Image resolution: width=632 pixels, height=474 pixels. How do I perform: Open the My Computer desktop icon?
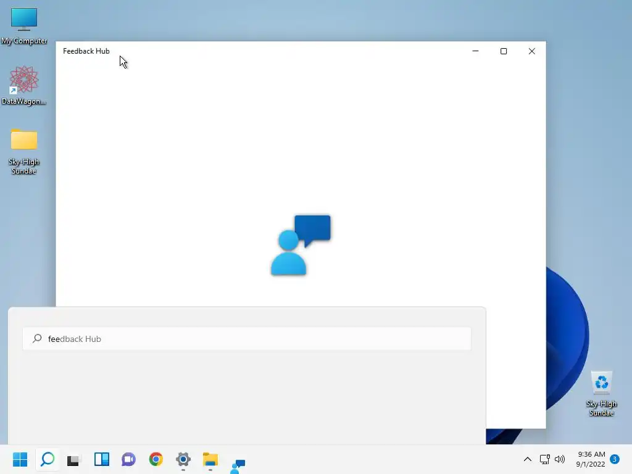(x=24, y=26)
